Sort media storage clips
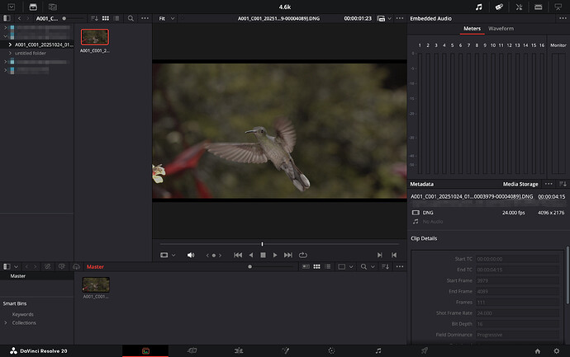 click(x=94, y=18)
